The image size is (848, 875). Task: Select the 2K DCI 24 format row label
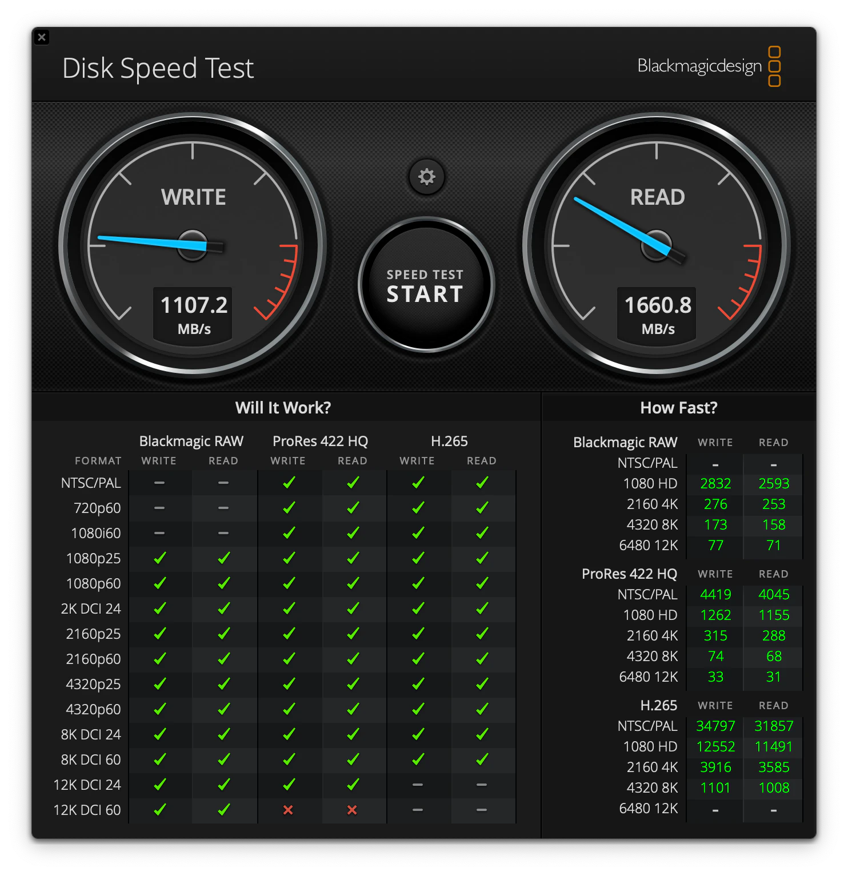[x=91, y=608]
